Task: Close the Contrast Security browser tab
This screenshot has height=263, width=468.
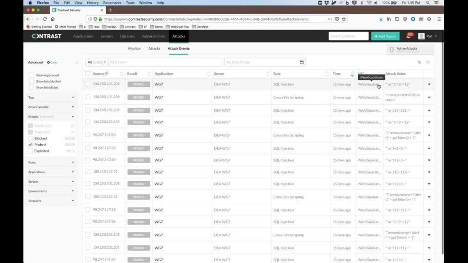Action: 101,10
